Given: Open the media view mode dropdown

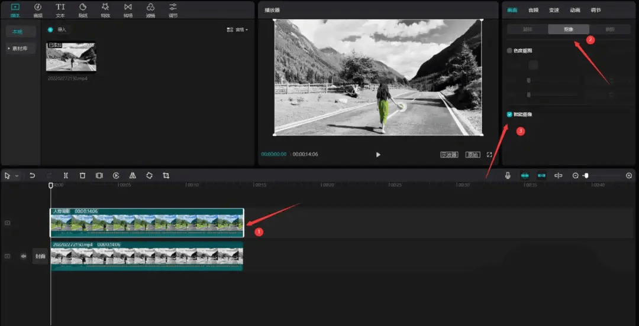Looking at the screenshot, I should click(237, 30).
